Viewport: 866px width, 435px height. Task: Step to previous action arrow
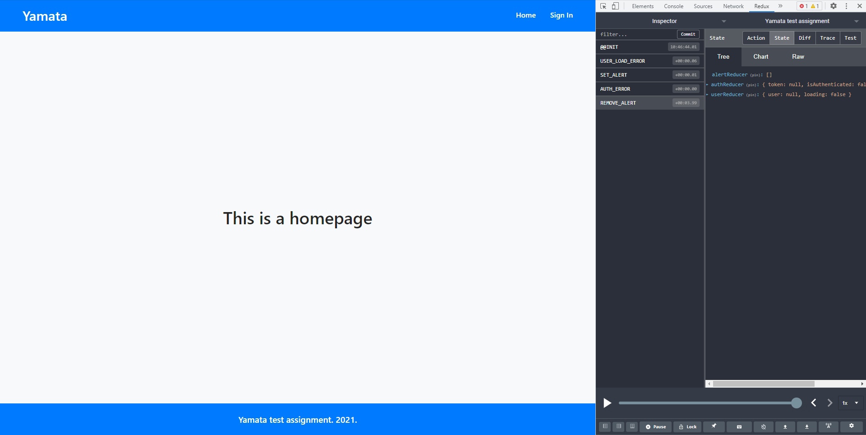coord(814,403)
